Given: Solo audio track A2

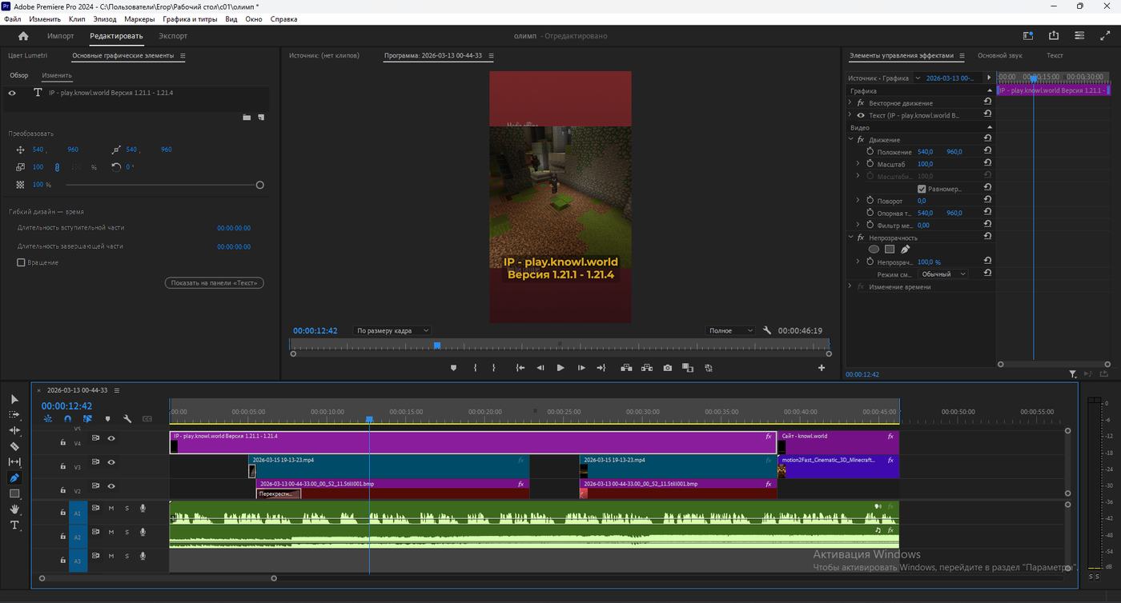Looking at the screenshot, I should pyautogui.click(x=127, y=532).
